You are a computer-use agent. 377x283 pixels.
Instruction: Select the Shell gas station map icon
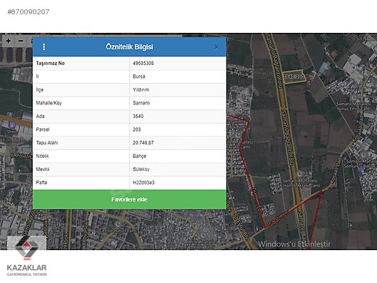pyautogui.click(x=11, y=125)
